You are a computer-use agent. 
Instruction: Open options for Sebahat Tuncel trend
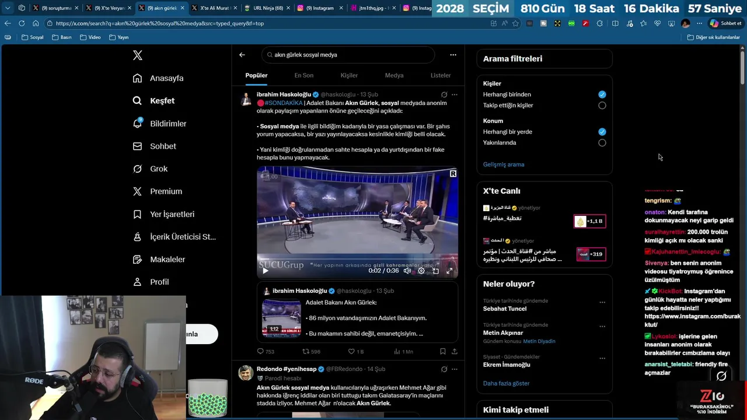pyautogui.click(x=602, y=303)
